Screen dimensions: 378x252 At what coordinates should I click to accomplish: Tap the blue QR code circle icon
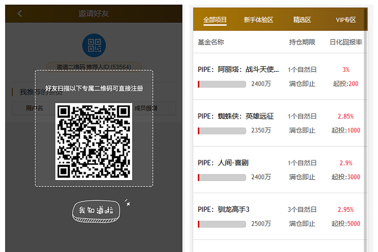click(x=94, y=45)
